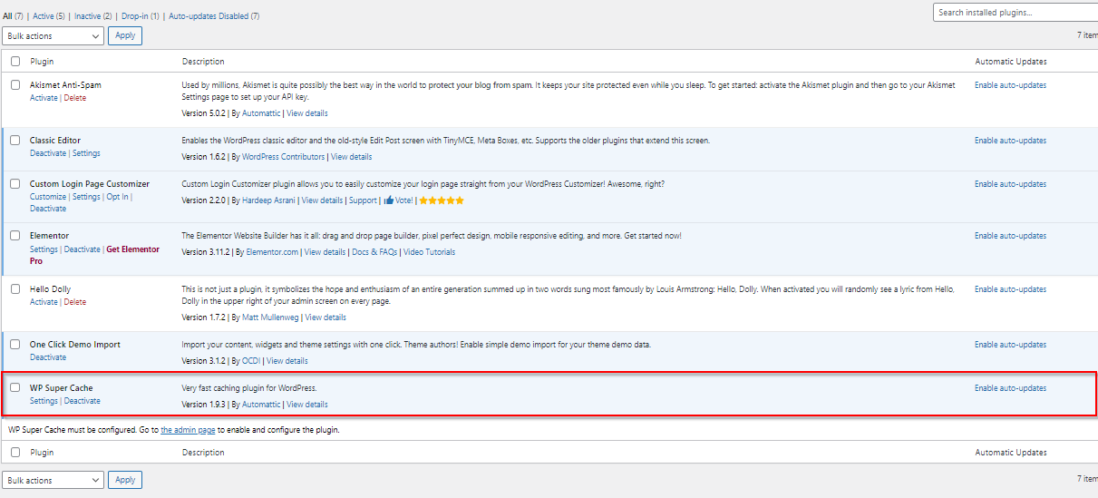This screenshot has width=1098, height=498.
Task: Enable auto-updates for One Click Demo Import
Action: 1010,345
